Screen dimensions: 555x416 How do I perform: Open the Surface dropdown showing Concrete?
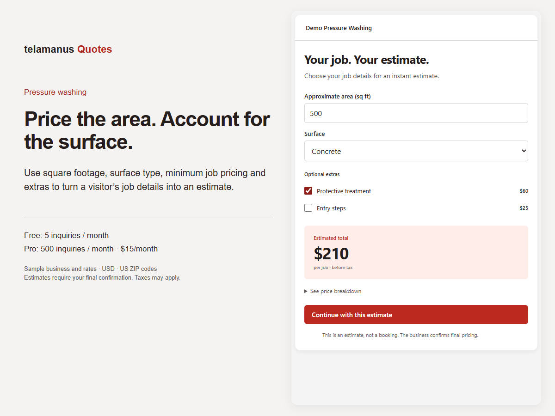point(416,151)
